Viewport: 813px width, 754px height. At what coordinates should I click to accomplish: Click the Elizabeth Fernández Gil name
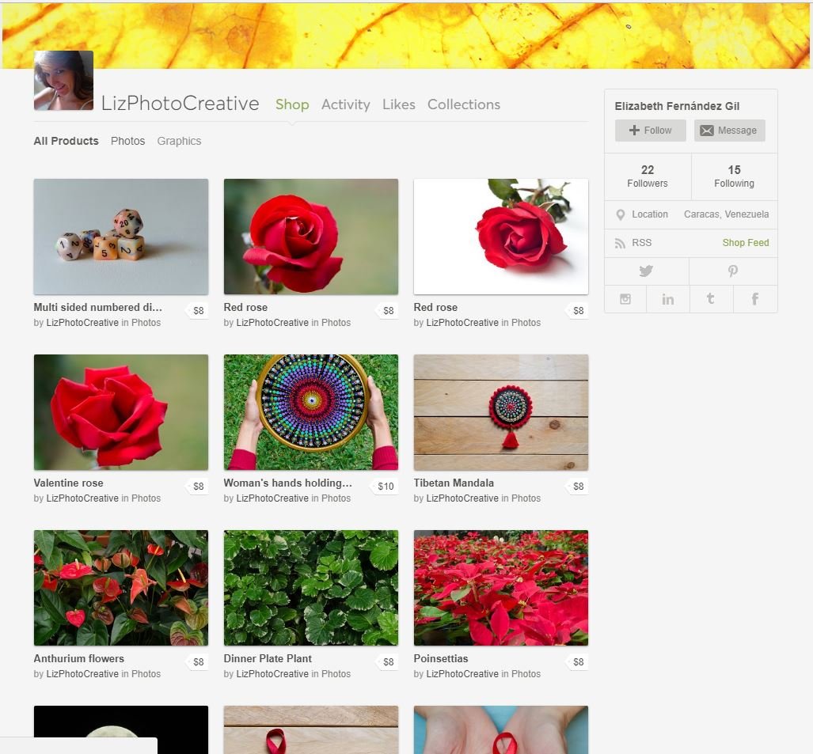click(x=677, y=106)
